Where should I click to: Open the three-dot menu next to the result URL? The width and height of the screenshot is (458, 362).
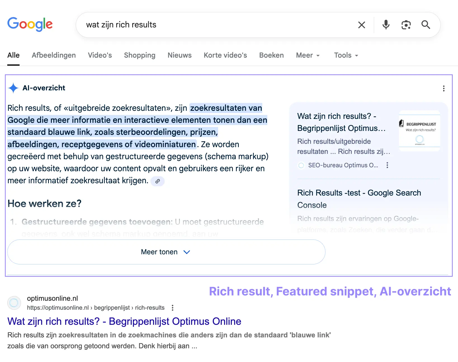click(x=173, y=308)
